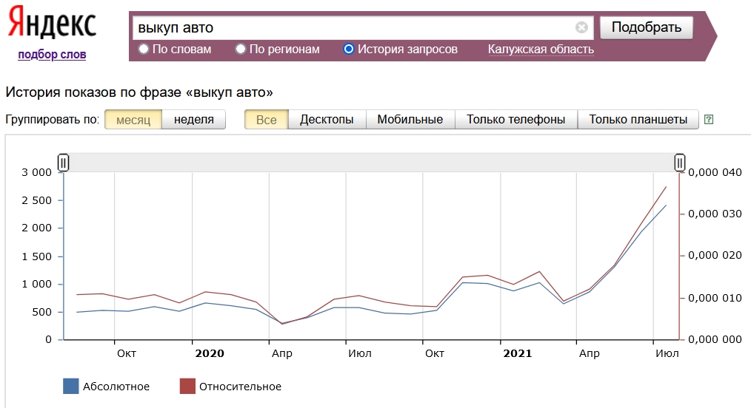Click the Абсолютное legend label
The image size is (751, 408).
tap(116, 387)
